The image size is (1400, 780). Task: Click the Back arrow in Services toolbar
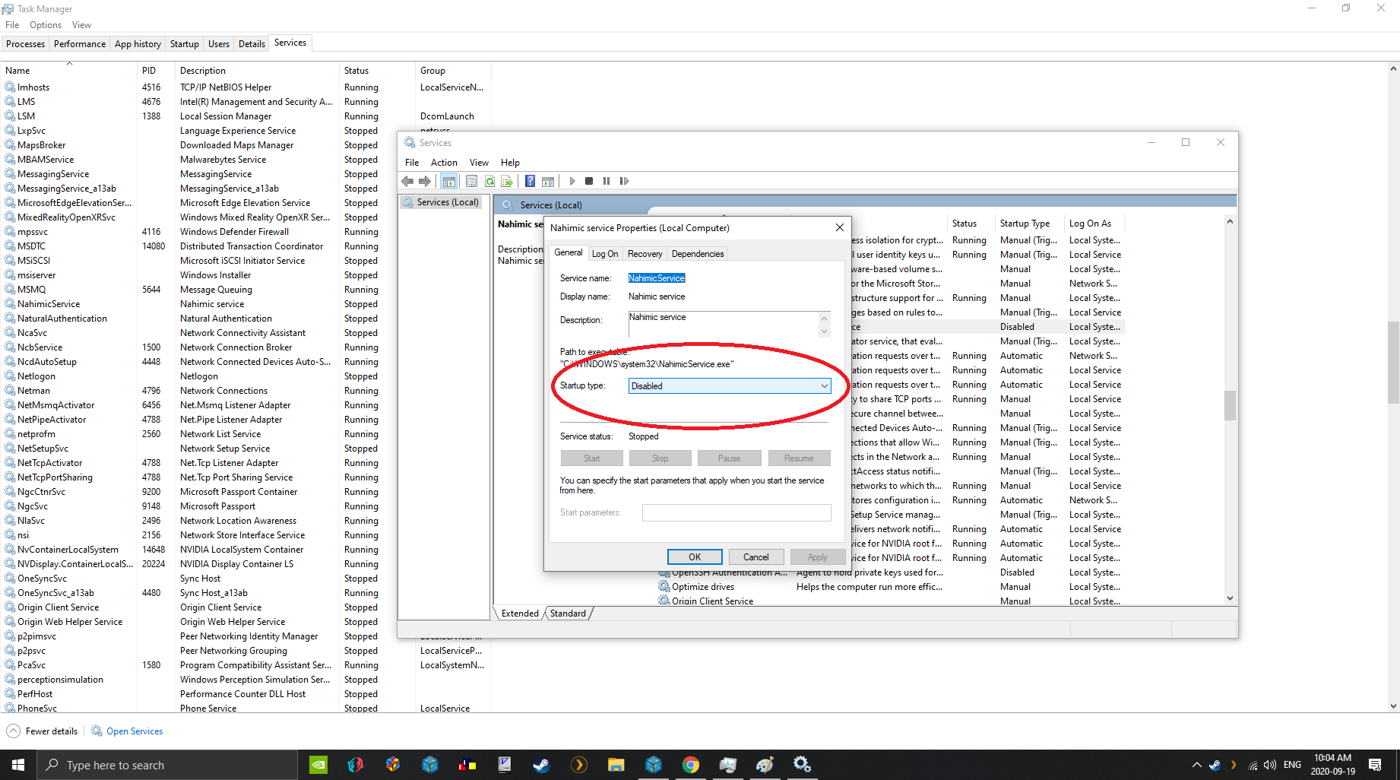(407, 181)
